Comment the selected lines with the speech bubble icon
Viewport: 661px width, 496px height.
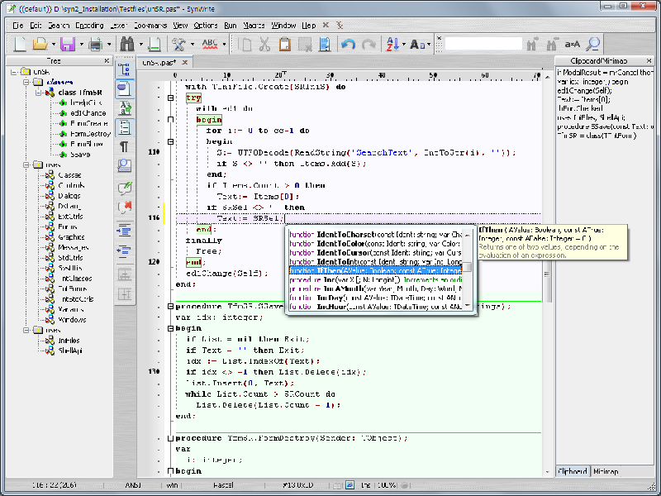tap(125, 188)
